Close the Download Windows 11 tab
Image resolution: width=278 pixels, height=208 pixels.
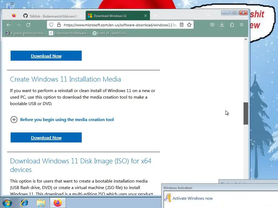tap(146, 16)
